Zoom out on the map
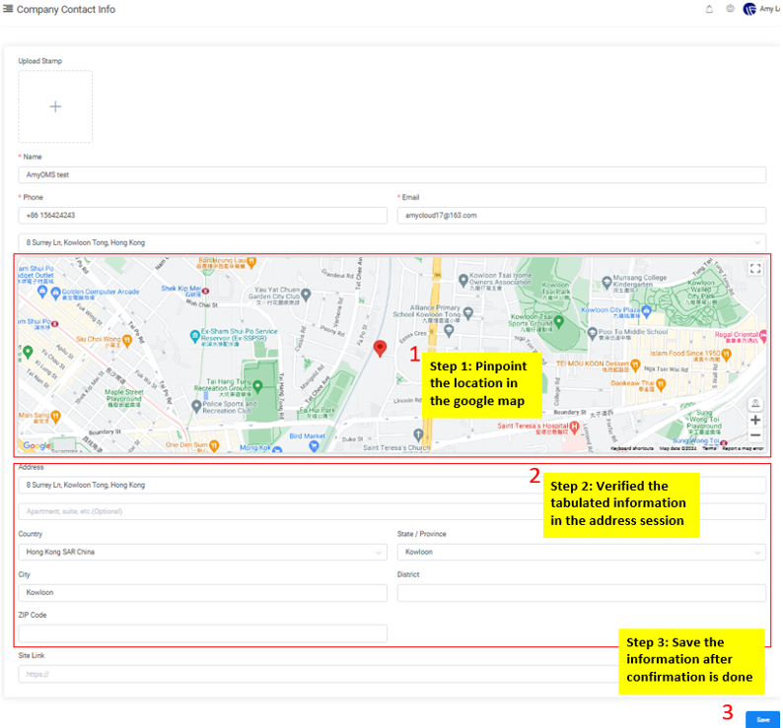 pos(755,435)
